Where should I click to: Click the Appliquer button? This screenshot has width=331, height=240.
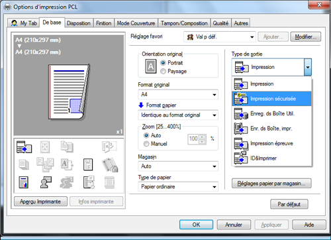click(x=271, y=225)
